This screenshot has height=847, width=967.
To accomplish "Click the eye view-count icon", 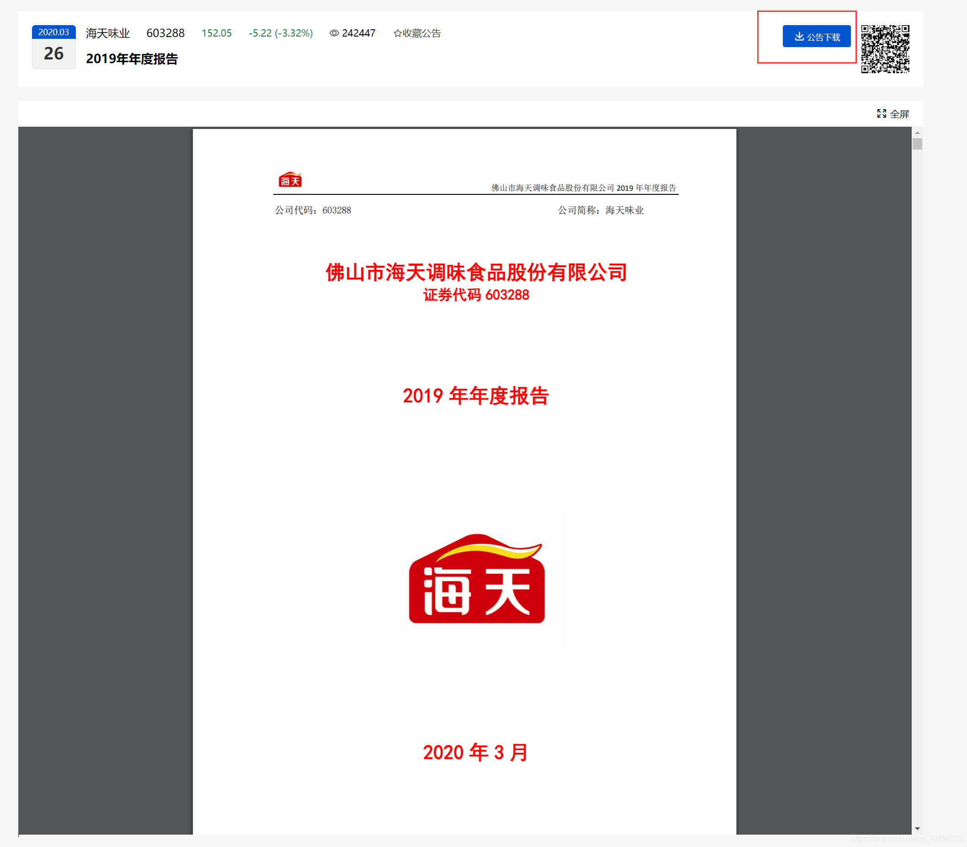I will click(334, 33).
